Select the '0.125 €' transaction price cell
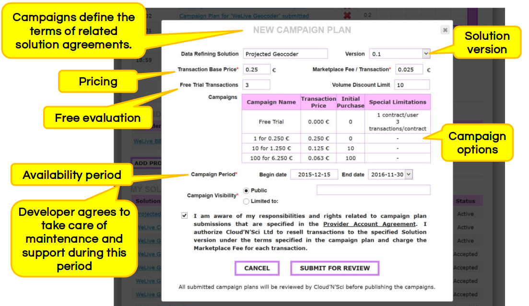Screen dimensions: 529x306 pos(318,149)
